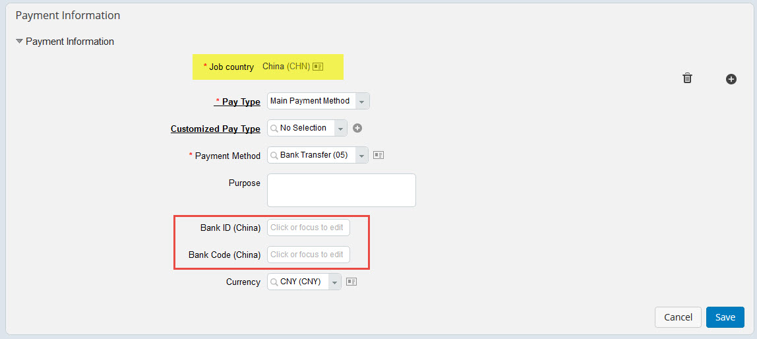
Task: Open details card icon beside Currency
Action: [x=351, y=282]
